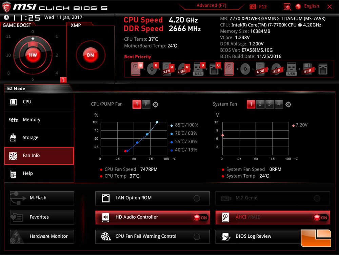Click the AHCI/RAID hard drive icon
339x255 pixels.
click(x=225, y=217)
